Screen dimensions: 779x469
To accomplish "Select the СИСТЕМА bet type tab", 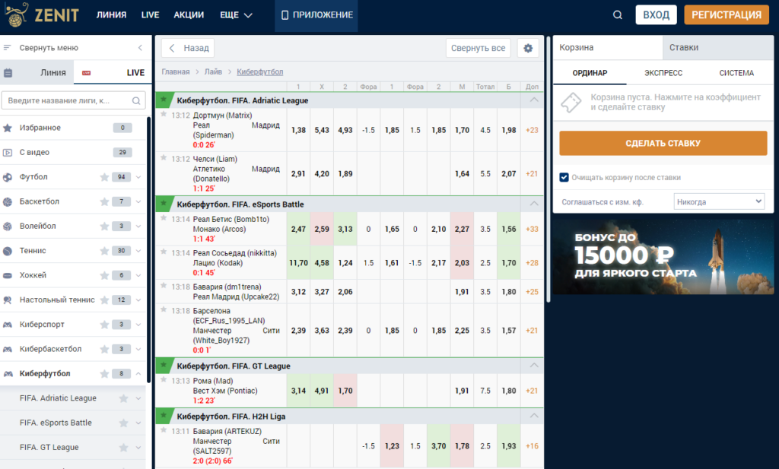I will coord(736,73).
